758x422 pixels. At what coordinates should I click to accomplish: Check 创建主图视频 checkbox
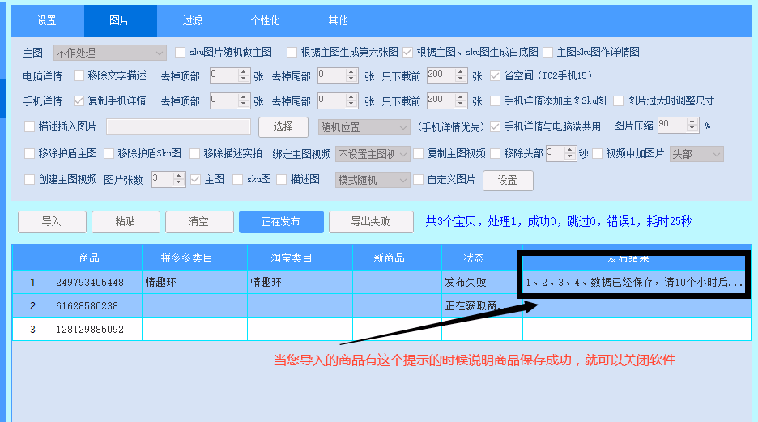coord(29,179)
